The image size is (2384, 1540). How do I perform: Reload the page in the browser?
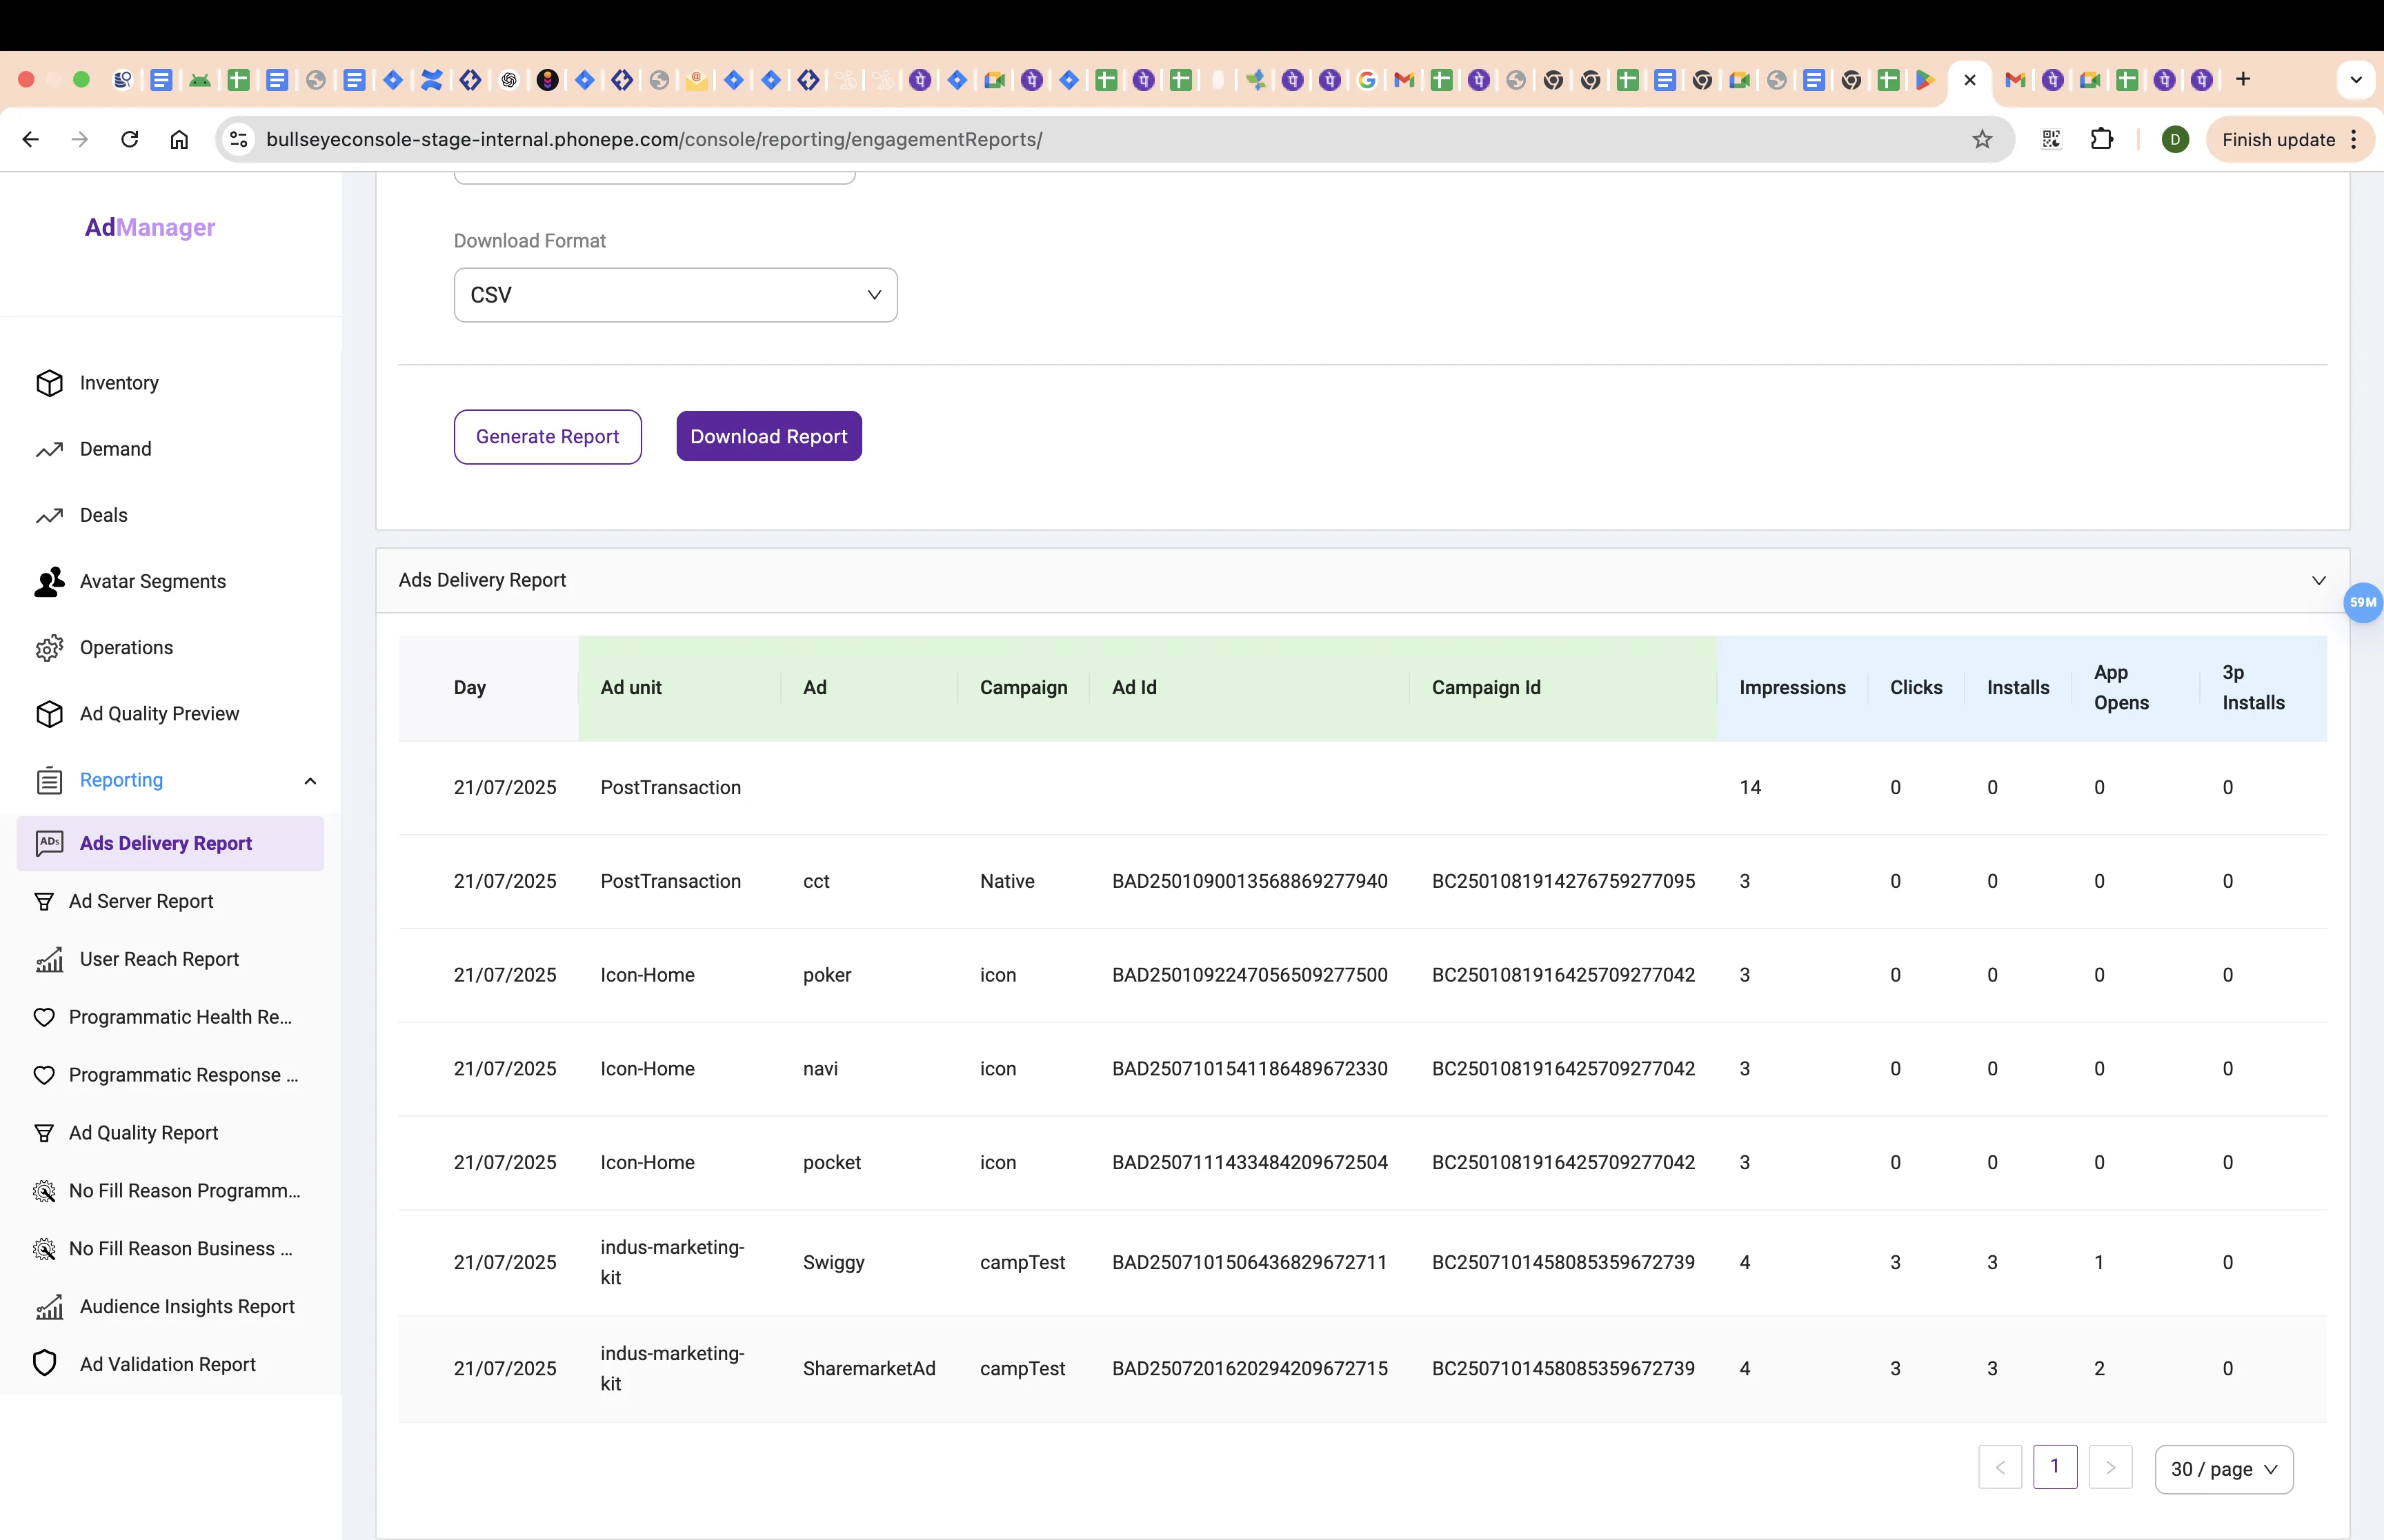point(130,140)
